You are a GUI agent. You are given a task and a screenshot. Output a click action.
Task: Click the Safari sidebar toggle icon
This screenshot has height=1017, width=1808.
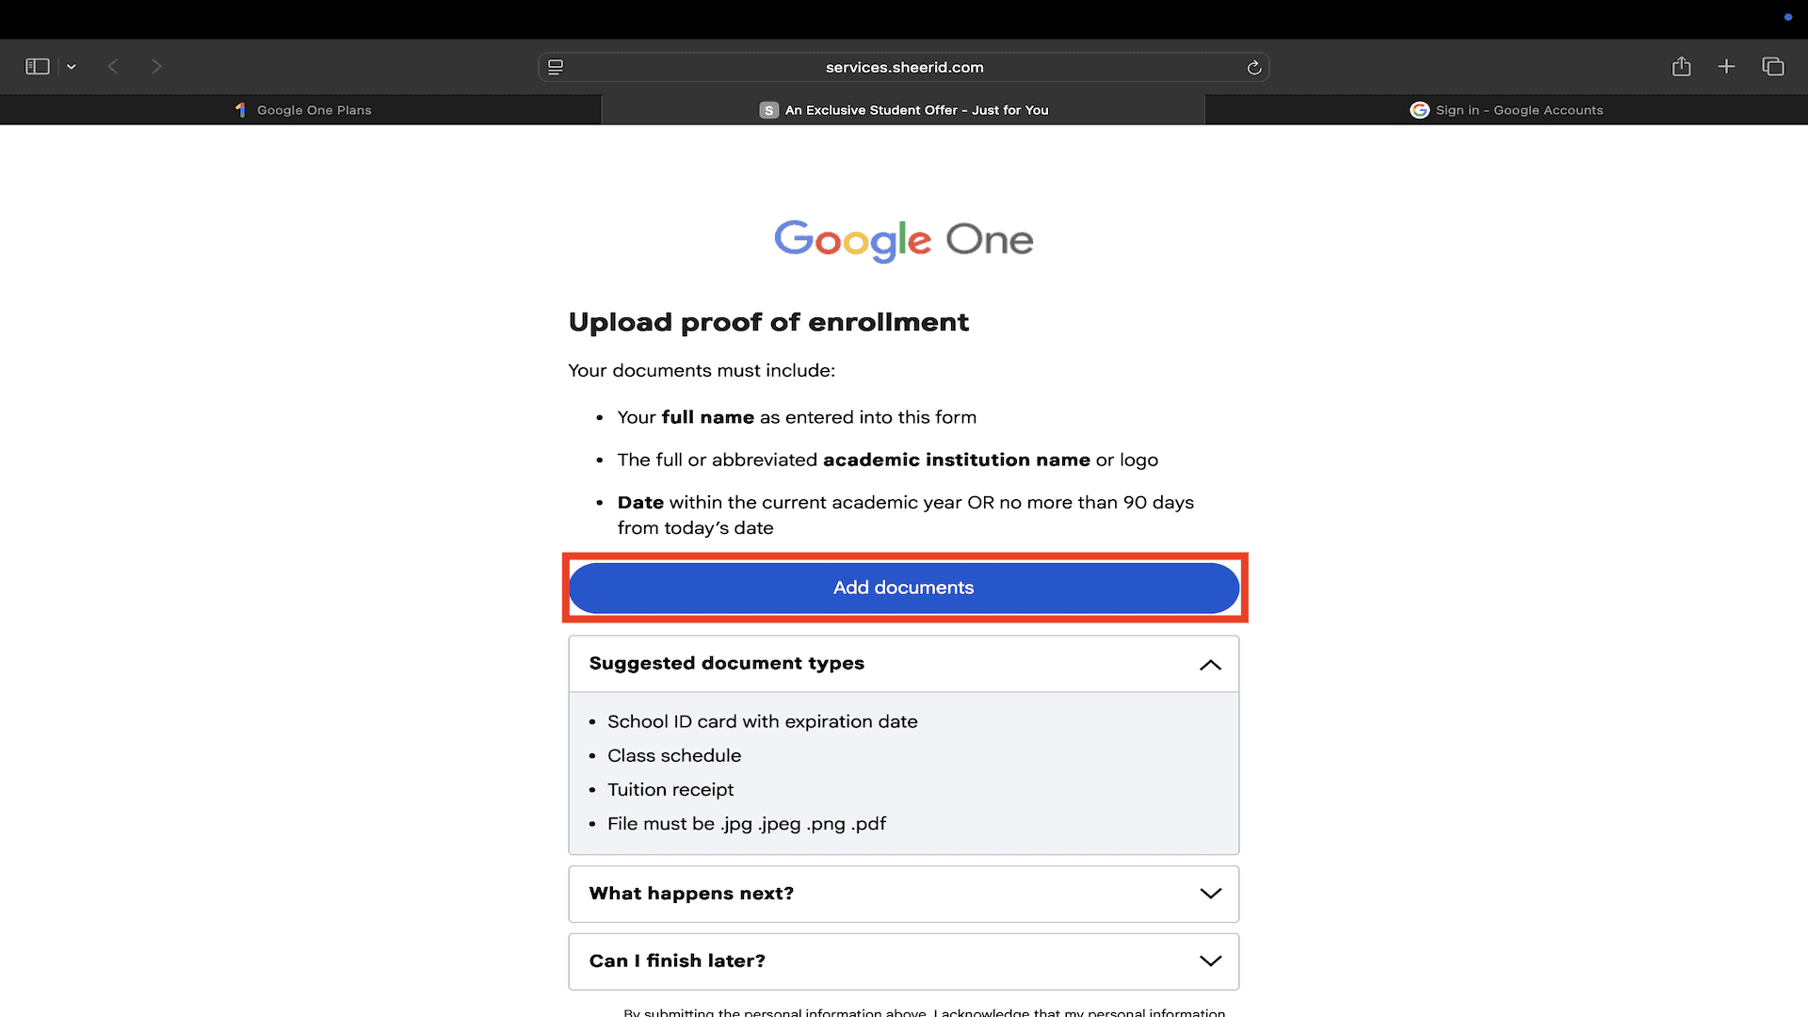tap(38, 67)
